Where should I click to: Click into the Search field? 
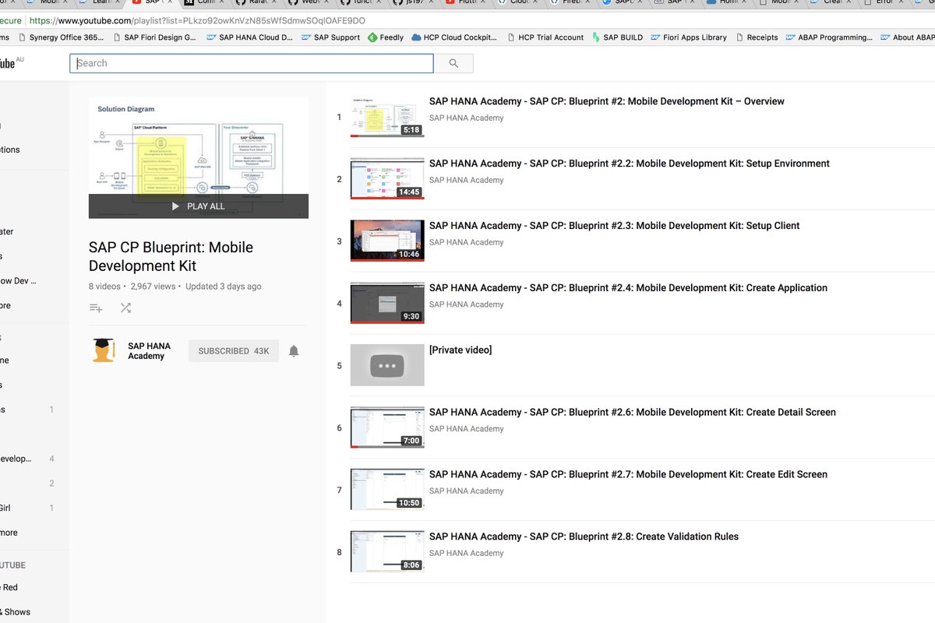pyautogui.click(x=252, y=63)
